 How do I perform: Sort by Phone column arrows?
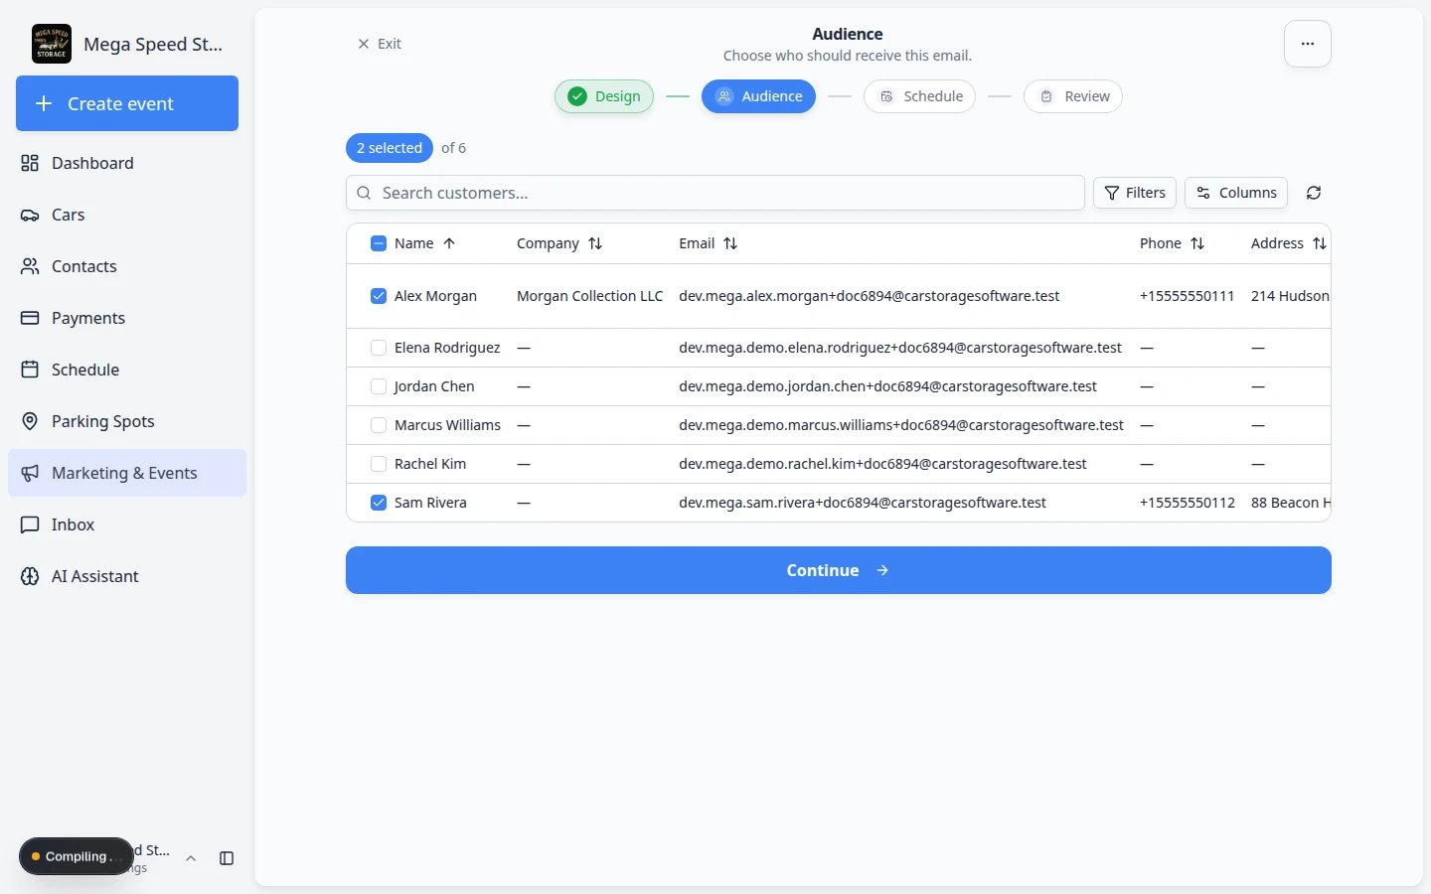click(1197, 243)
